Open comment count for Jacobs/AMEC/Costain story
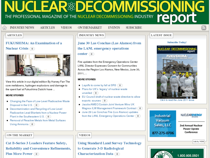 [140, 108]
